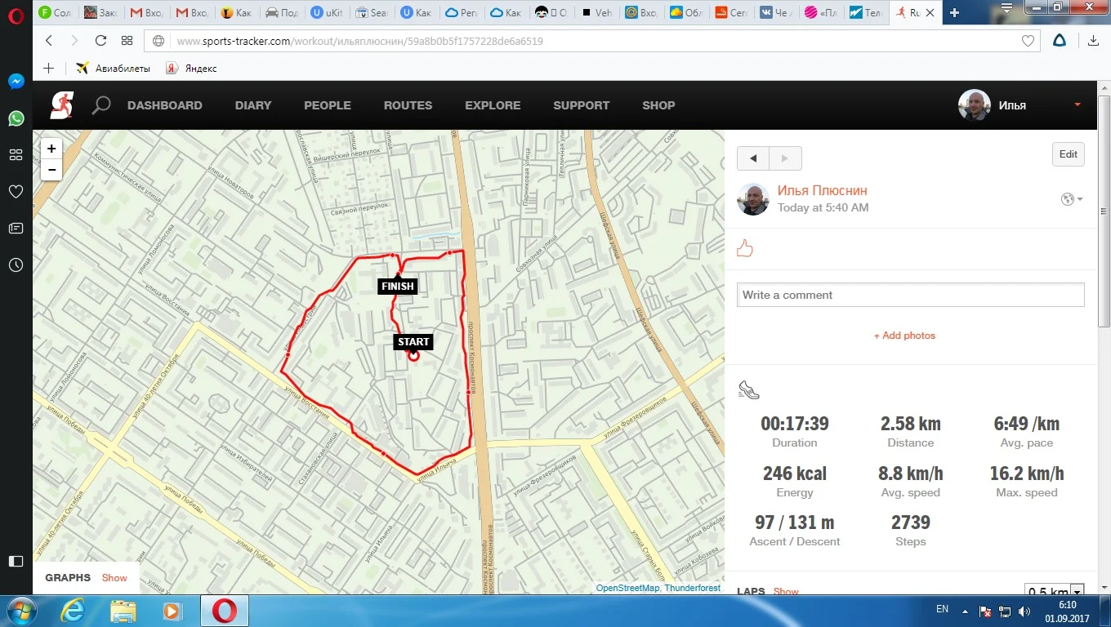
Task: Click the + Add photos link
Action: [904, 336]
